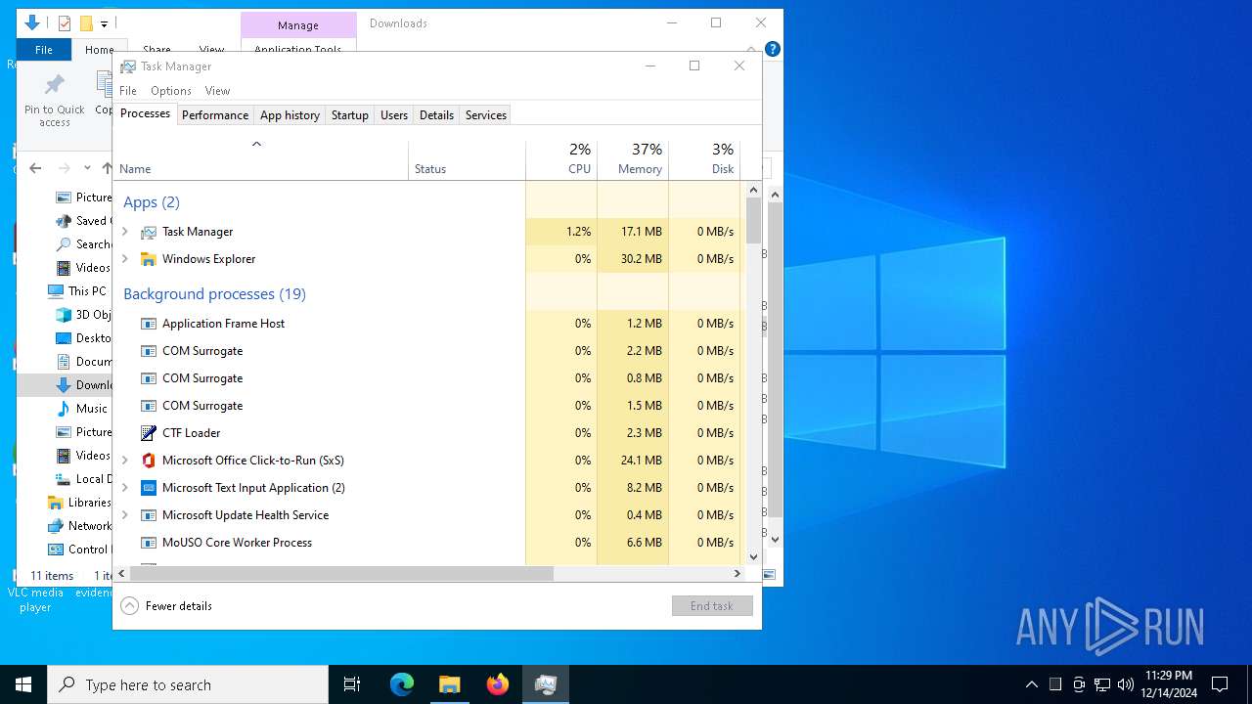The height and width of the screenshot is (704, 1252).
Task: Sort by the Memory column header
Action: [633, 160]
